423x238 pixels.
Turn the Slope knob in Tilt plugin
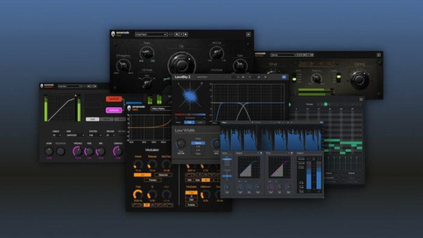click(147, 53)
